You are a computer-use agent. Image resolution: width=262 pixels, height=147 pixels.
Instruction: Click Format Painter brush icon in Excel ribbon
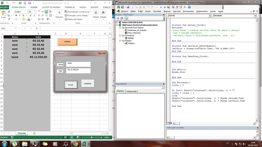click(x=9, y=19)
